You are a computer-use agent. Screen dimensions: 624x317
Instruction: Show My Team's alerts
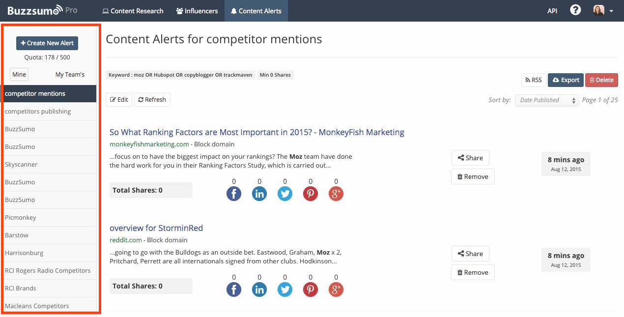click(x=70, y=74)
